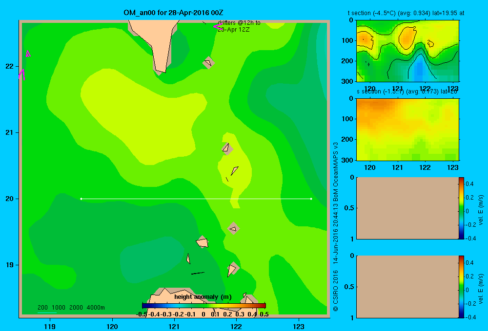Click the lower 'vel. E (m/s)' color bar
488x331 pixels.
pos(461,287)
